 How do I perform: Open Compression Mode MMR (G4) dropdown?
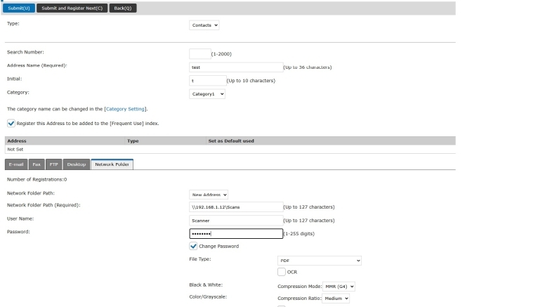tap(340, 286)
